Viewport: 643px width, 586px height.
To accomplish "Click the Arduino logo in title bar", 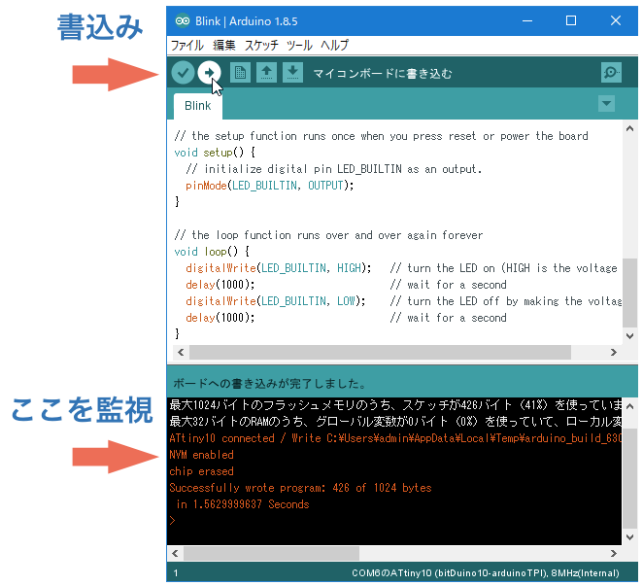I will pos(182,20).
